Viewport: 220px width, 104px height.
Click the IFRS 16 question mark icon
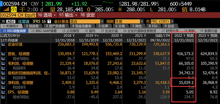(49, 21)
